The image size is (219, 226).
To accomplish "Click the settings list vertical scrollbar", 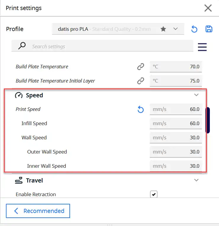I will [x=207, y=120].
